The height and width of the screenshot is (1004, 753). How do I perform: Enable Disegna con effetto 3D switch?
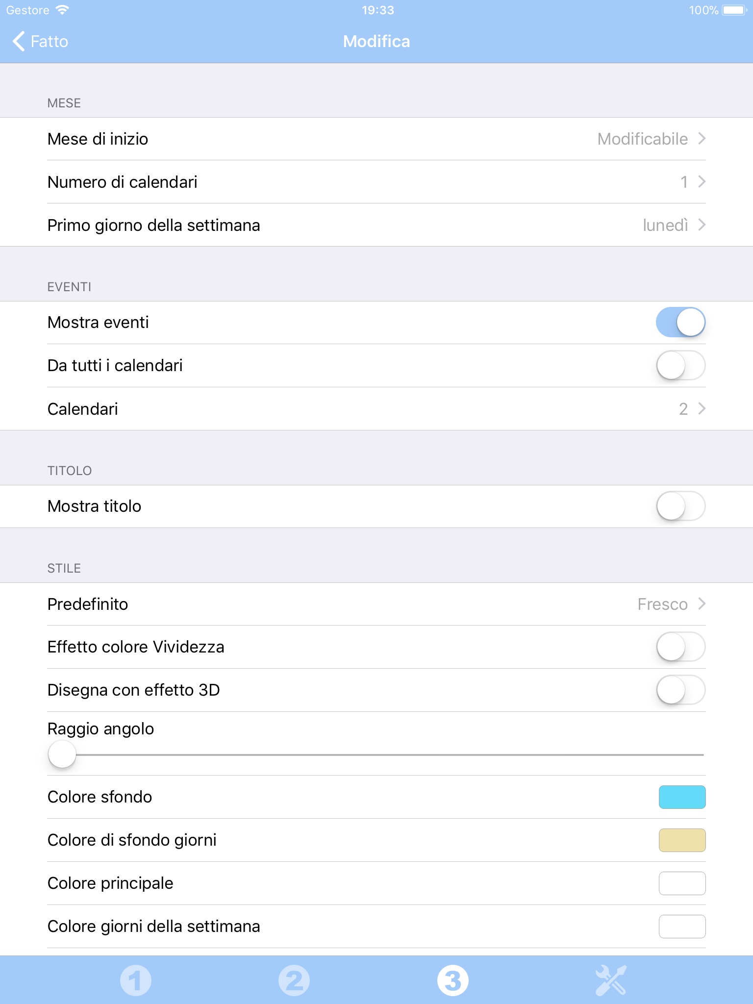point(680,690)
